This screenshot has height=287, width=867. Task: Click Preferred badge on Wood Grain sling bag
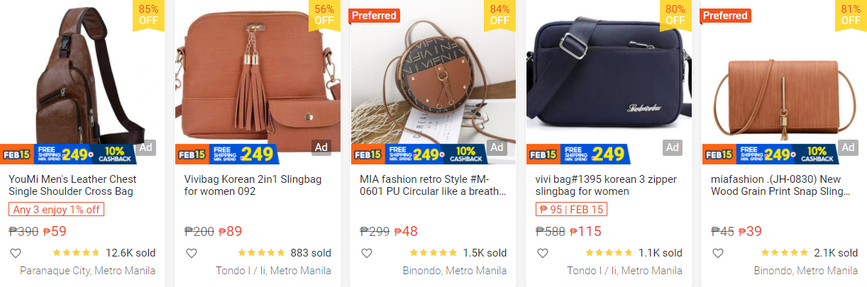[726, 16]
